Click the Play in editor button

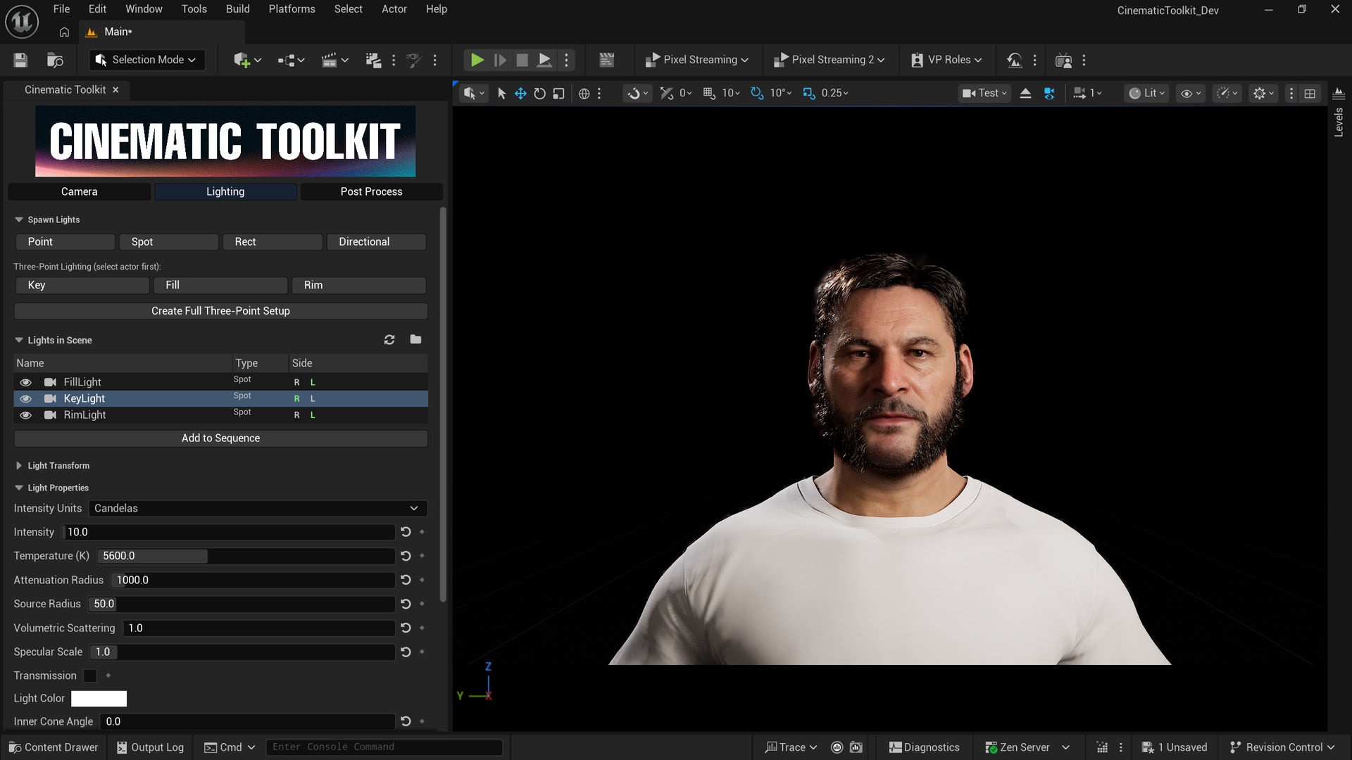pos(477,60)
